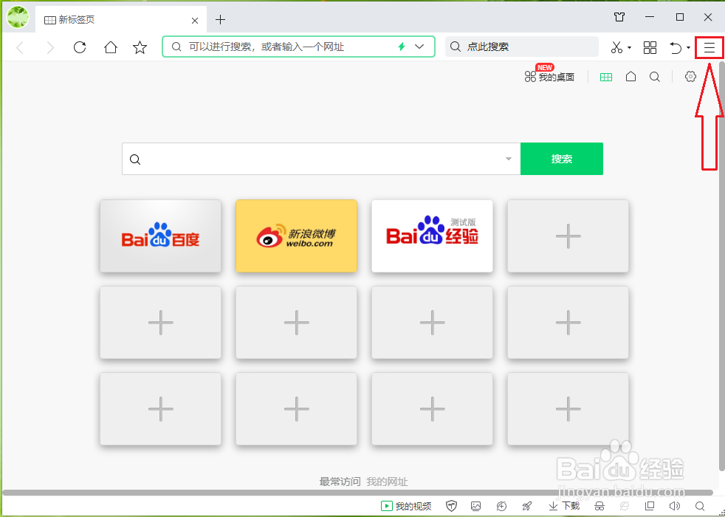The height and width of the screenshot is (517, 725).
Task: Open the 我的桌面 desktop panel
Action: tap(549, 77)
